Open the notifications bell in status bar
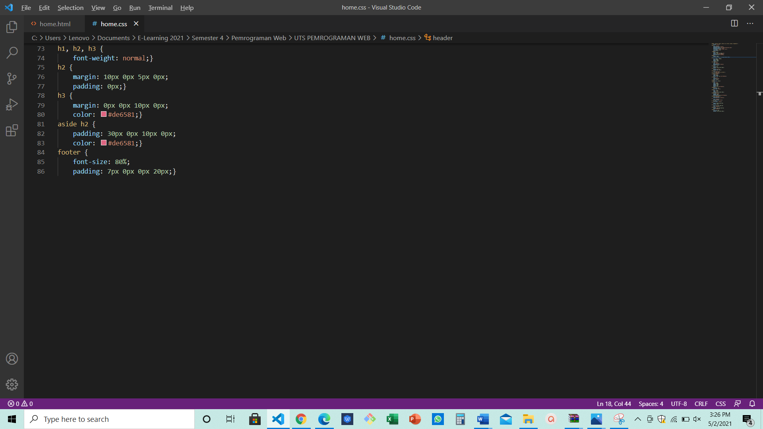This screenshot has height=429, width=763. coord(752,404)
